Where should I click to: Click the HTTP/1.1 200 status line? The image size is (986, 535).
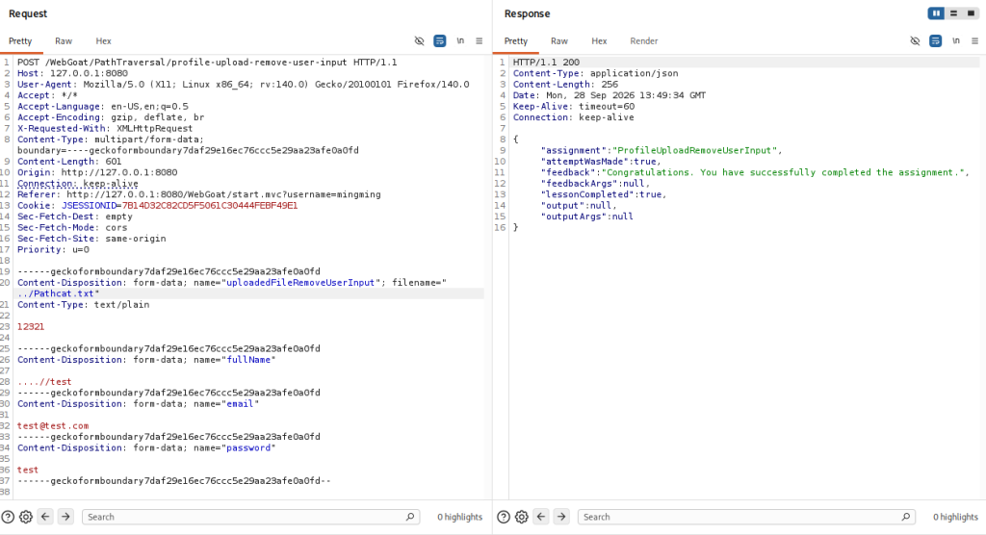[x=546, y=63]
